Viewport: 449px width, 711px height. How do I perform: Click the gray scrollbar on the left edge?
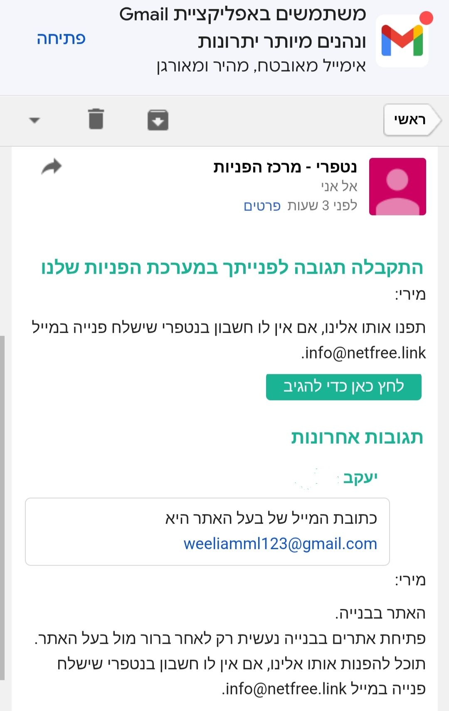pyautogui.click(x=2, y=507)
